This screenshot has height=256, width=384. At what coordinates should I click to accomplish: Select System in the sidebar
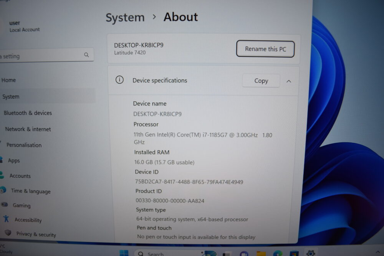point(47,96)
